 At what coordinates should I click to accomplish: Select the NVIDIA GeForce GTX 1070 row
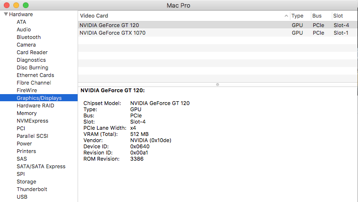coord(218,33)
